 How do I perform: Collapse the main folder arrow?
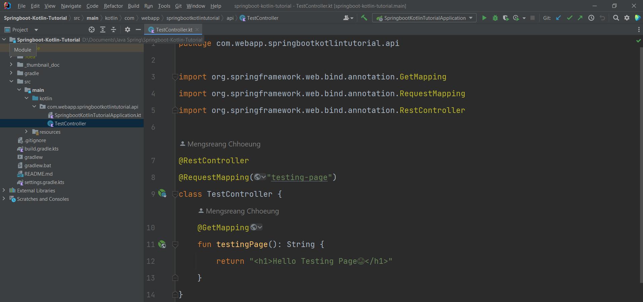pyautogui.click(x=19, y=89)
